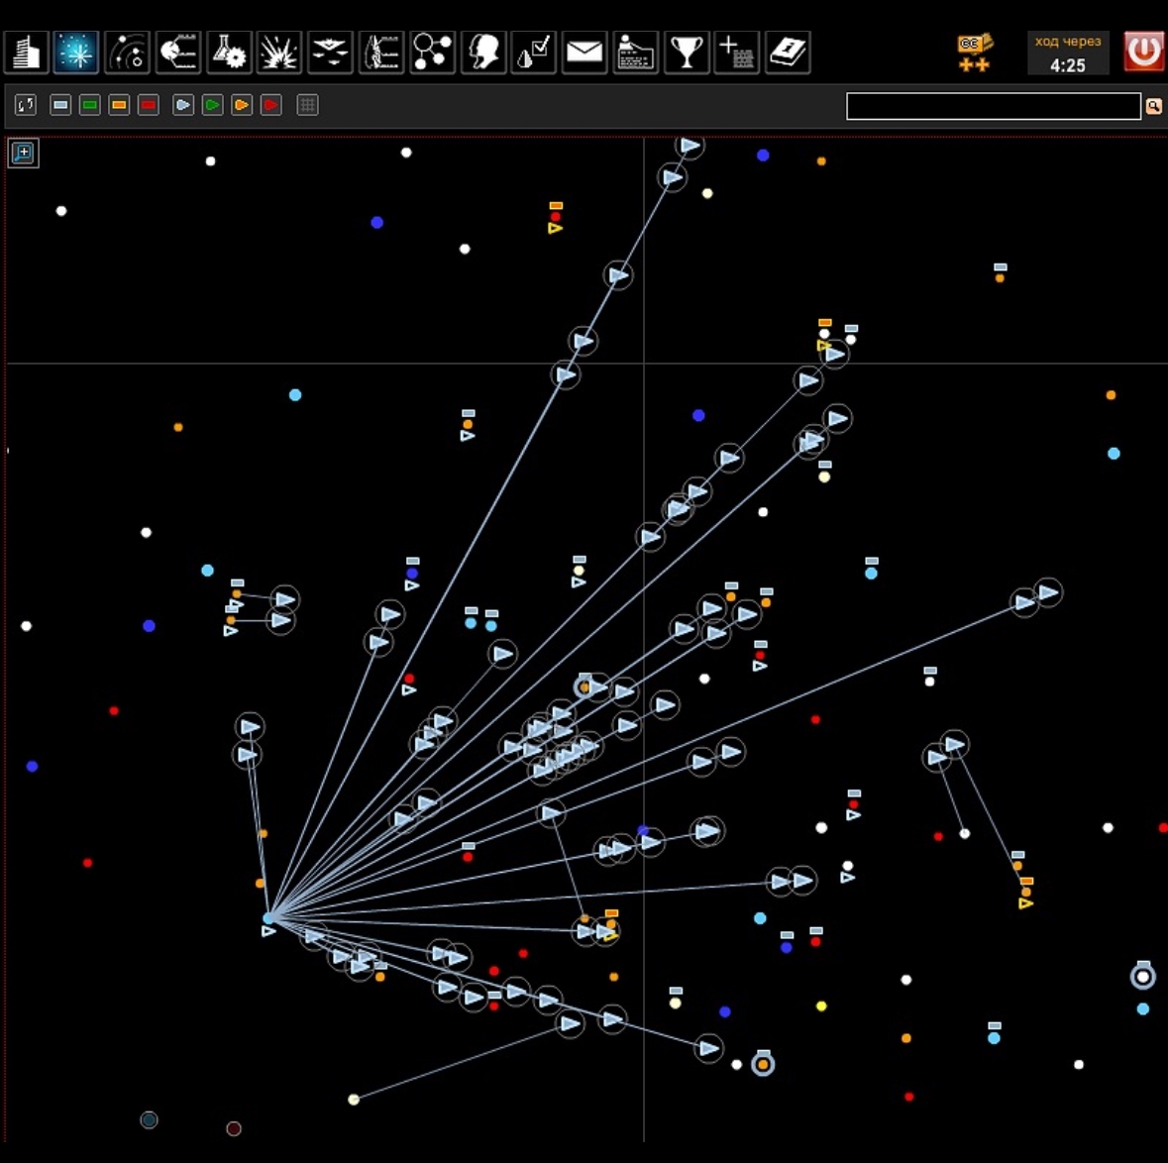Screen dimensions: 1168x1163
Task: Select the home star where routes converge
Action: click(x=268, y=918)
